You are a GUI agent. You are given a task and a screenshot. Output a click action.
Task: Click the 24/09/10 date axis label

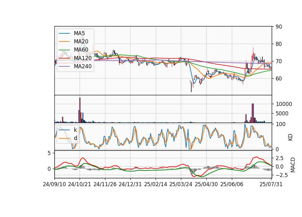pos(54,184)
